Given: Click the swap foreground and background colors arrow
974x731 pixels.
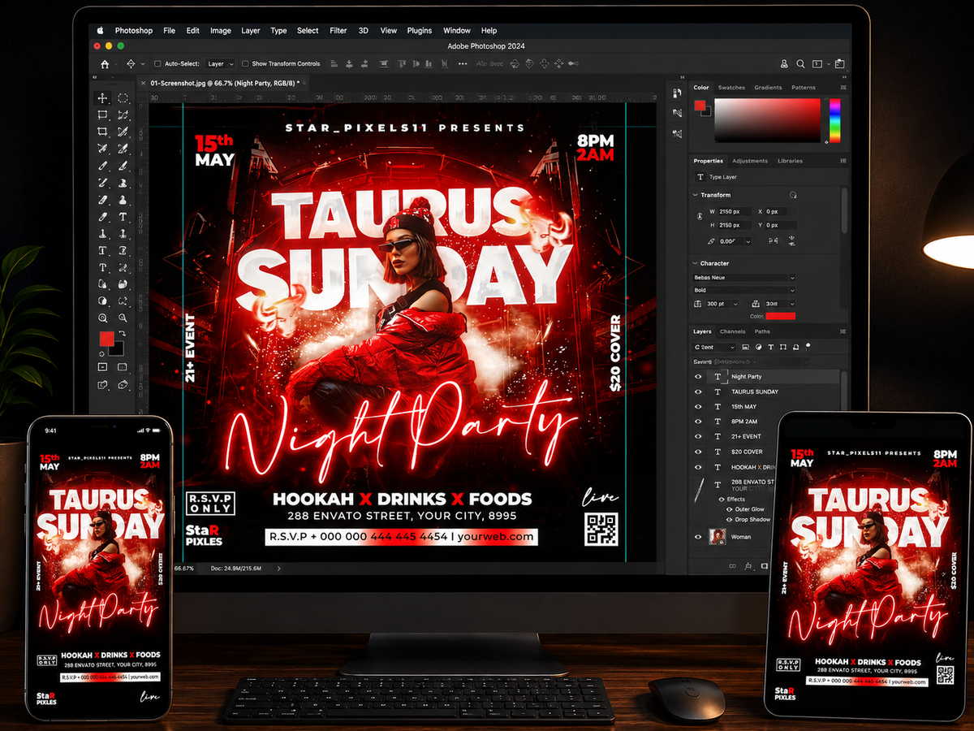Looking at the screenshot, I should [123, 334].
